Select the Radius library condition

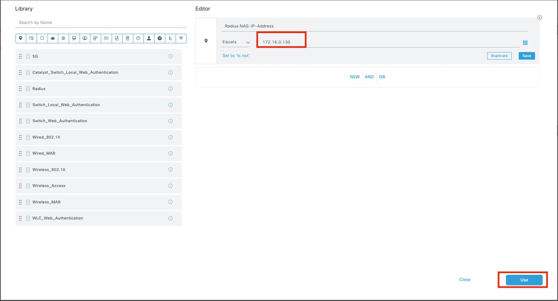tap(98, 88)
